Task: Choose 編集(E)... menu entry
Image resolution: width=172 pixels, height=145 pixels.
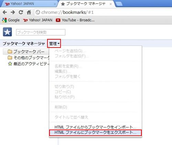Action: (x=96, y=71)
